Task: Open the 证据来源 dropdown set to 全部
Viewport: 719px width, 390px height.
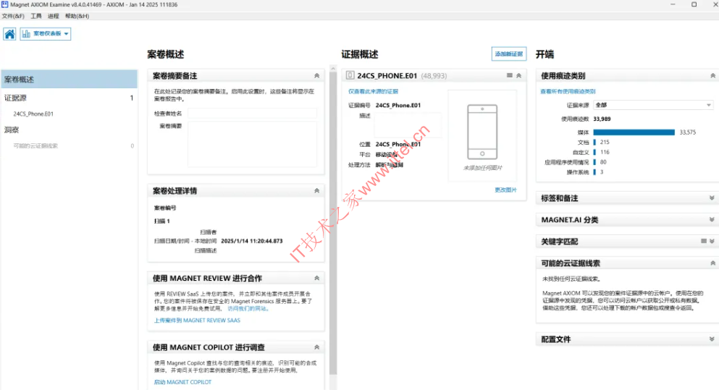Action: (653, 105)
